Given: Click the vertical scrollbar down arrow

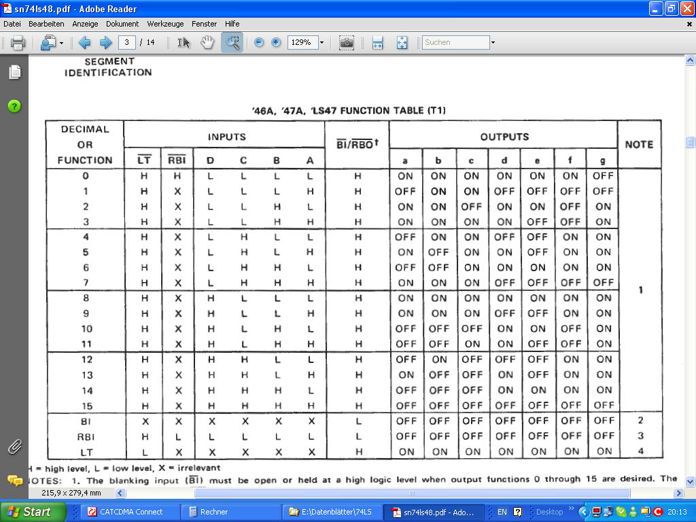Looking at the screenshot, I should tap(691, 482).
